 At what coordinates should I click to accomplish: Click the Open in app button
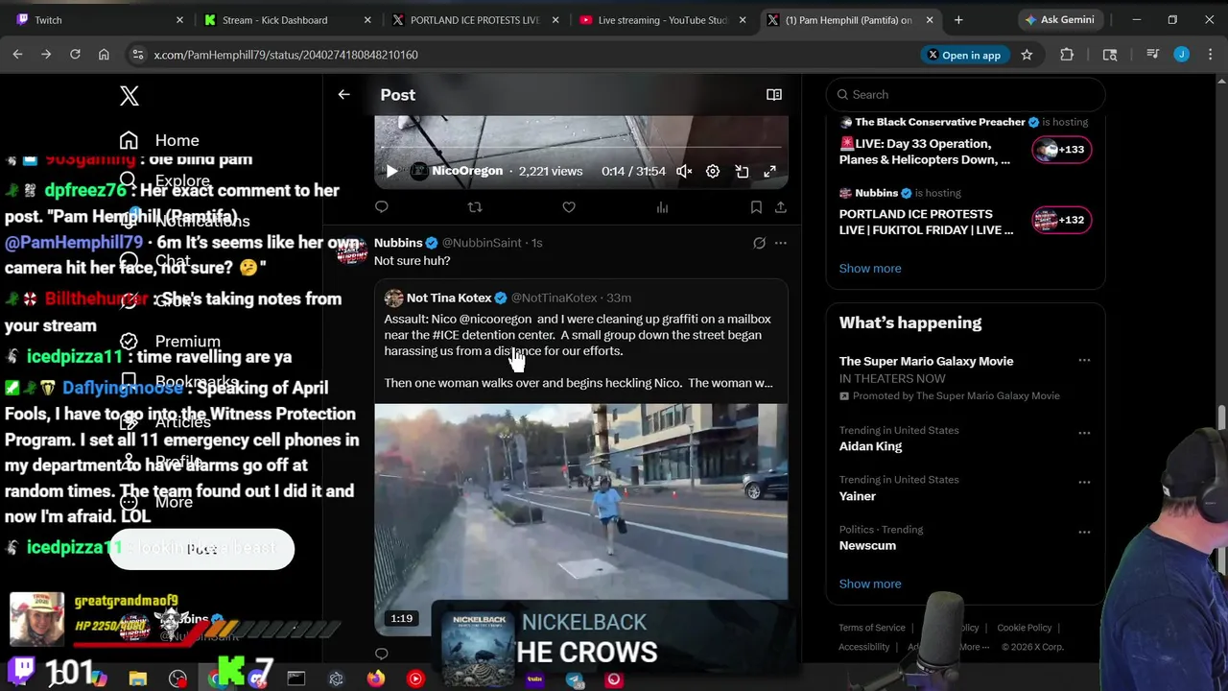(963, 55)
